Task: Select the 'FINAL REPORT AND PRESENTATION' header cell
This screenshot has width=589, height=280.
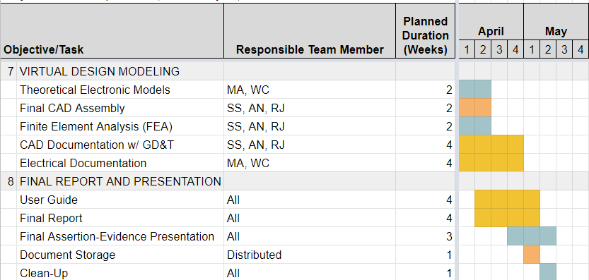Action: [120, 181]
